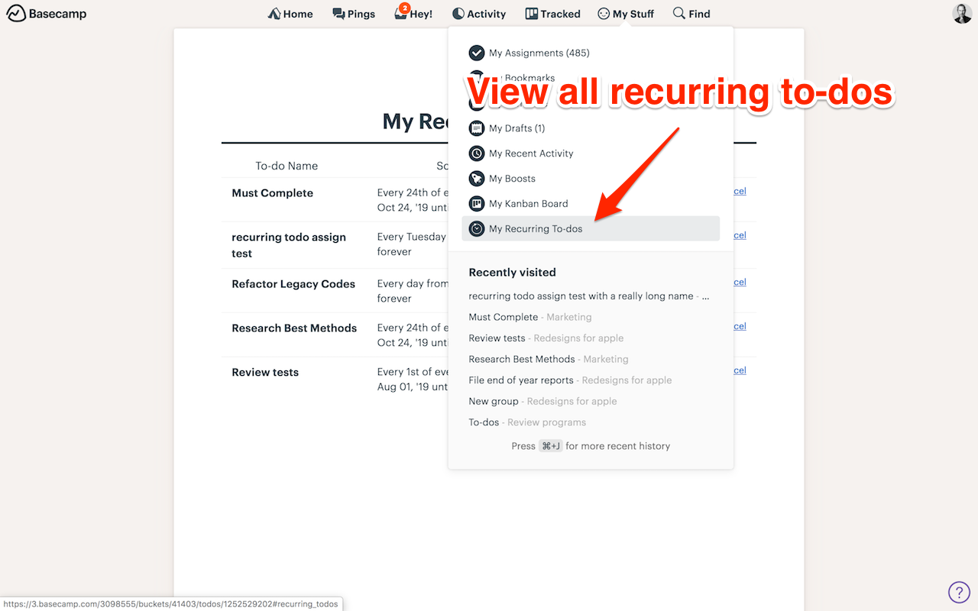
Task: Click the Pings chat bubbles icon
Action: coord(338,14)
